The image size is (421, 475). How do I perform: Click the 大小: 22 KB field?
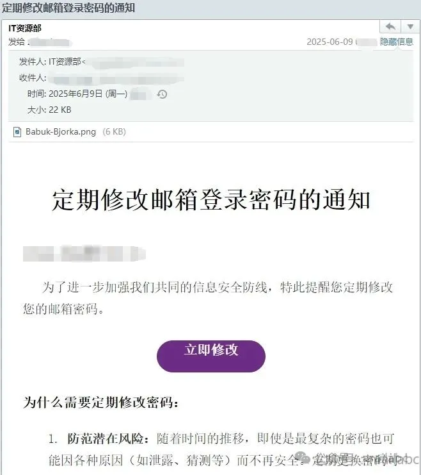49,110
